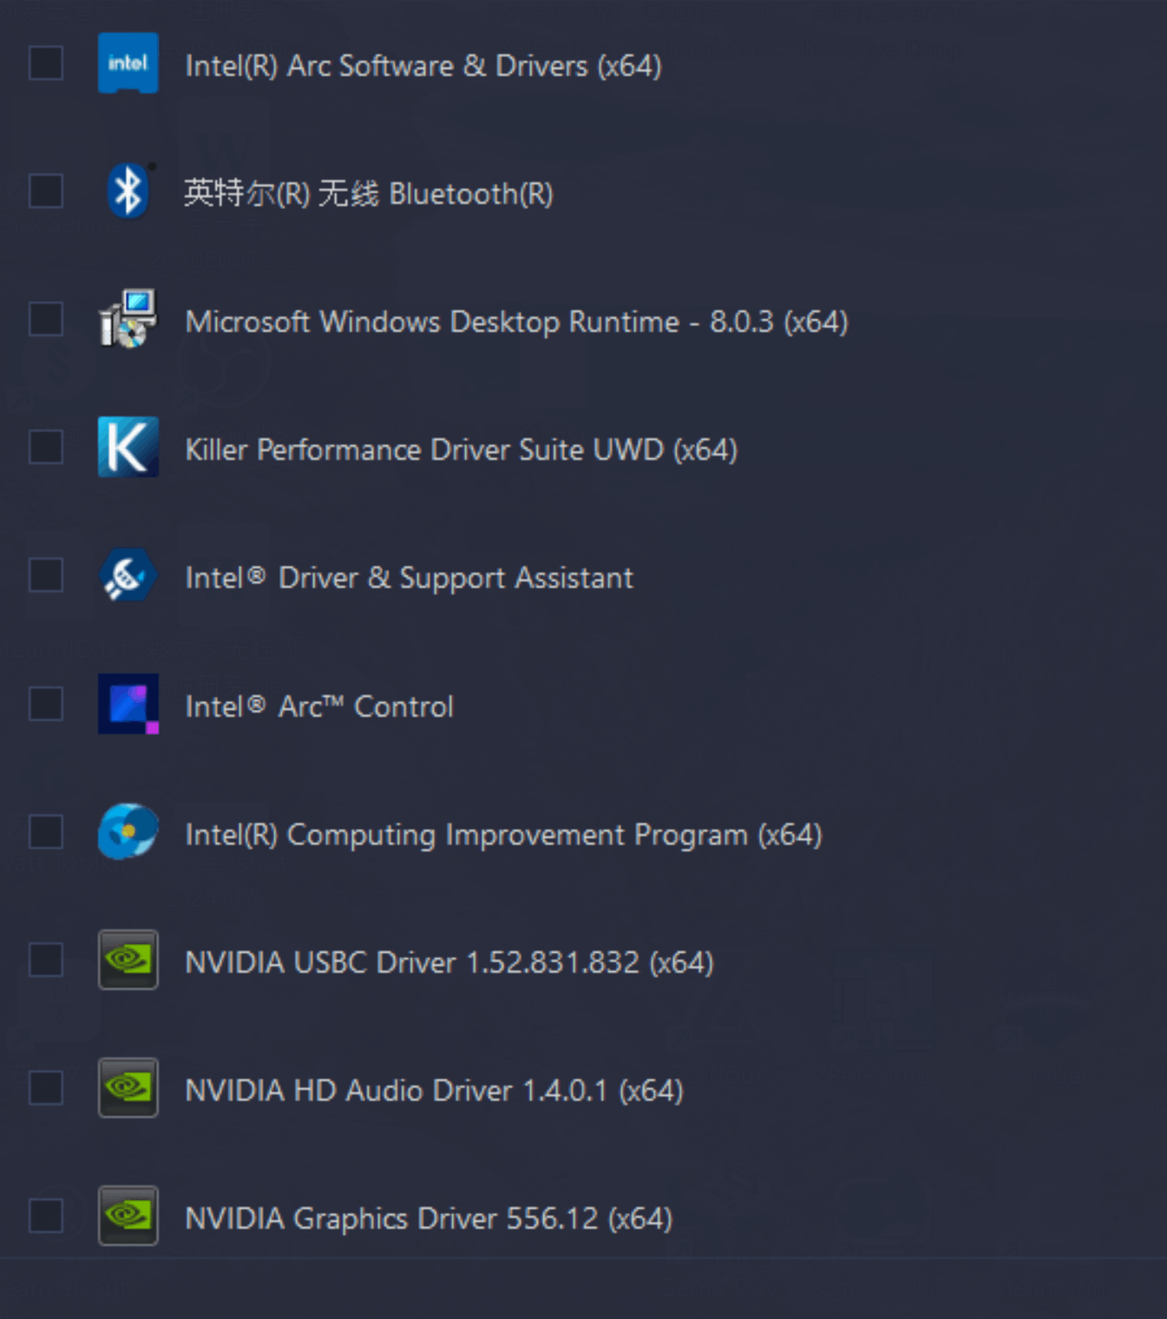Select Microsoft Windows Desktop Runtime 8.0.3 checkbox
Viewport: 1167px width, 1319px height.
point(46,319)
